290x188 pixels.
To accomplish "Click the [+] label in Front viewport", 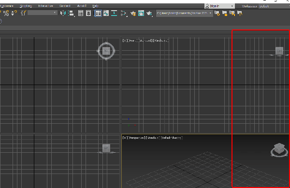I will [x=125, y=40].
